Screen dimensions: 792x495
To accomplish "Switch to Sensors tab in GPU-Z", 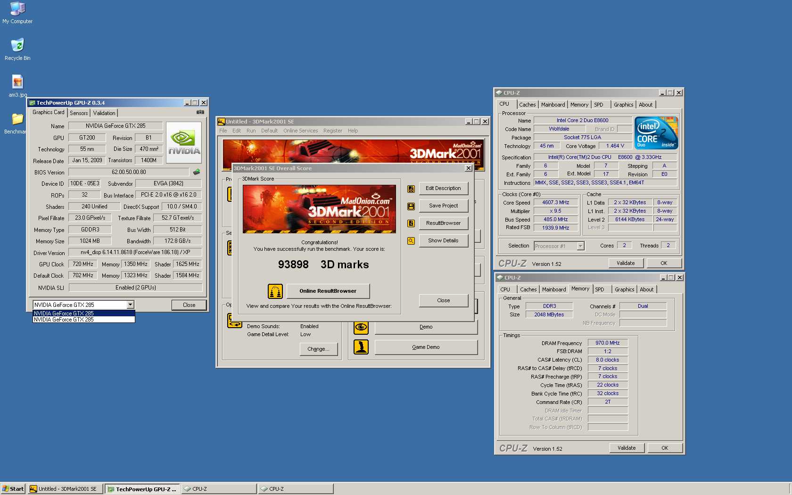I will point(79,113).
